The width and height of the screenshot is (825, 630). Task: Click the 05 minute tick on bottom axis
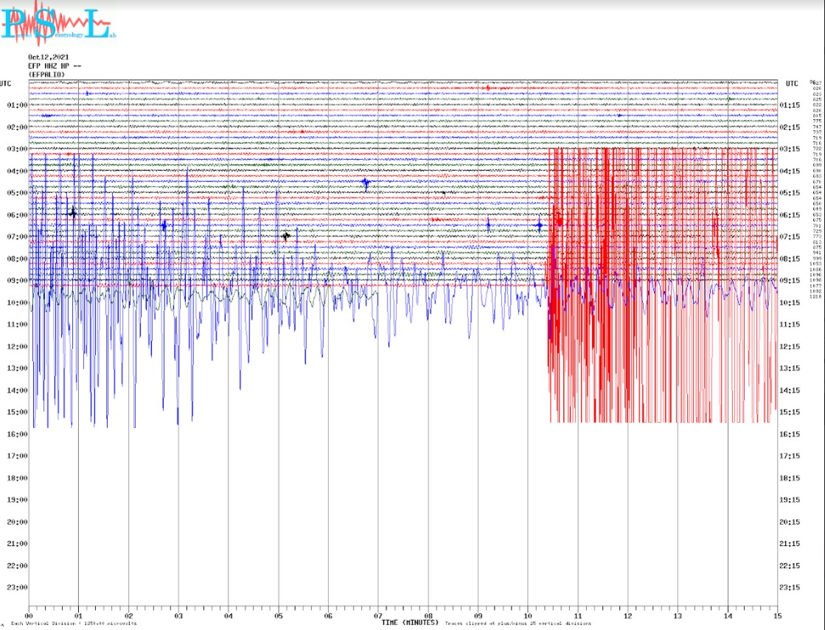pyautogui.click(x=279, y=615)
